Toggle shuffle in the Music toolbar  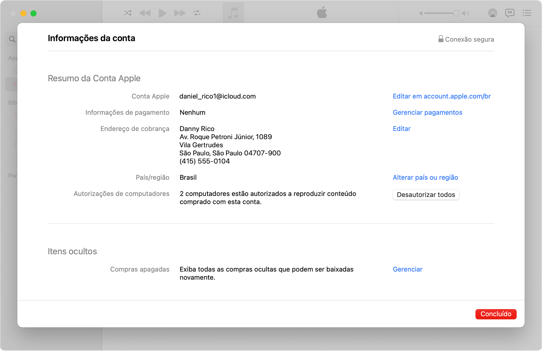(x=128, y=13)
